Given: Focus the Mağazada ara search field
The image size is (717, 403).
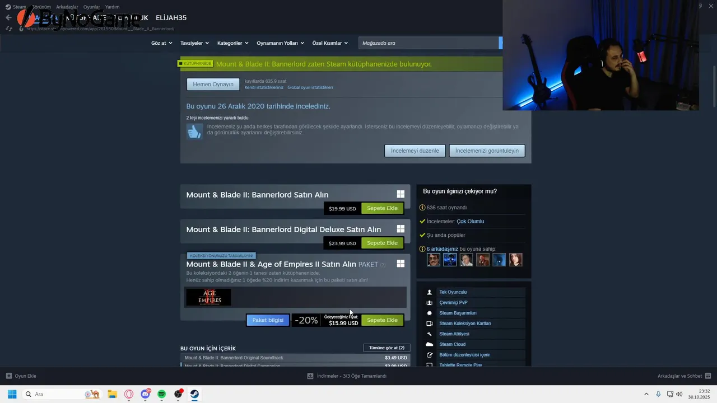Looking at the screenshot, I should click(429, 43).
